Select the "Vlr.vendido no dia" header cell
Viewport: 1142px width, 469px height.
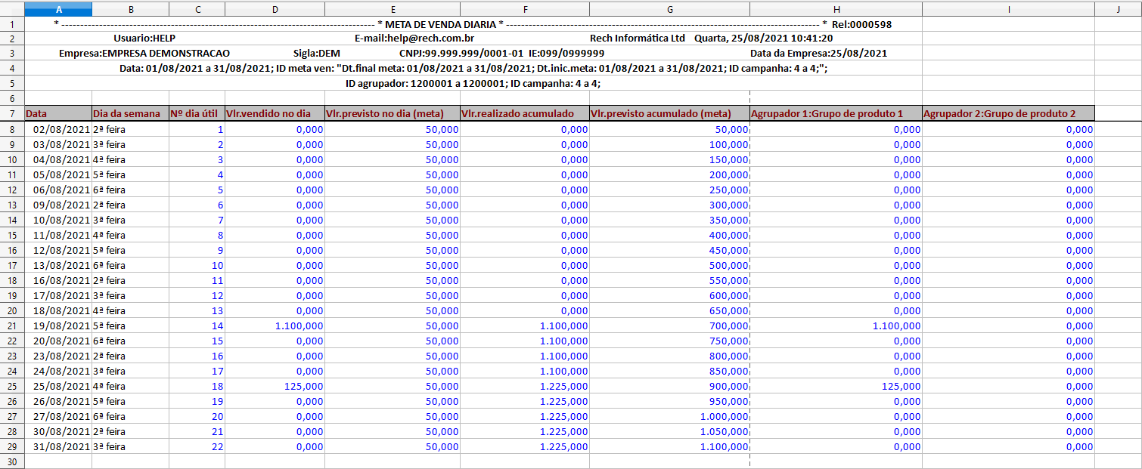275,114
